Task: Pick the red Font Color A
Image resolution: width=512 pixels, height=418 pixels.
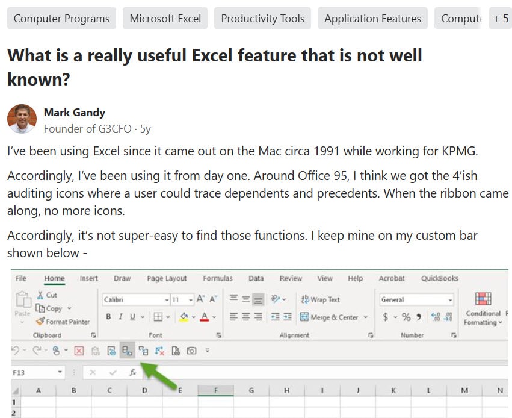Action: [205, 317]
